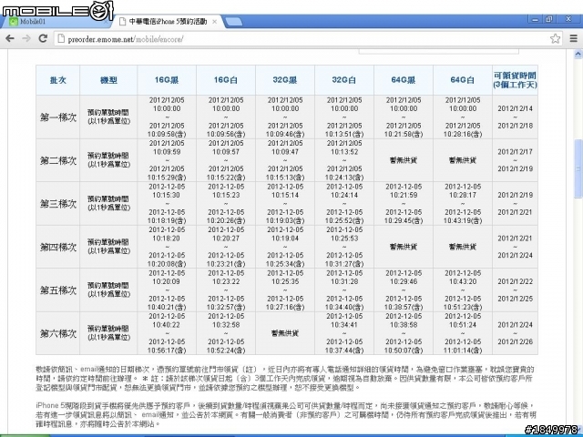583x437 pixels.
Task: Click the 32G白 cell ending 10:24:13 in 第二梯次
Action: click(344, 160)
